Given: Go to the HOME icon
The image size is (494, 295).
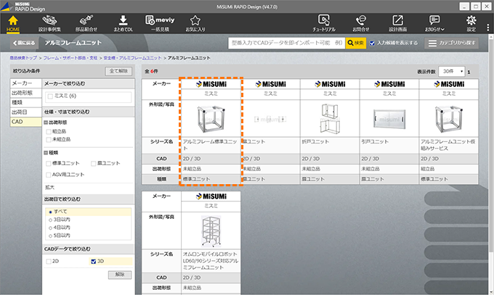Looking at the screenshot, I should (x=13, y=23).
